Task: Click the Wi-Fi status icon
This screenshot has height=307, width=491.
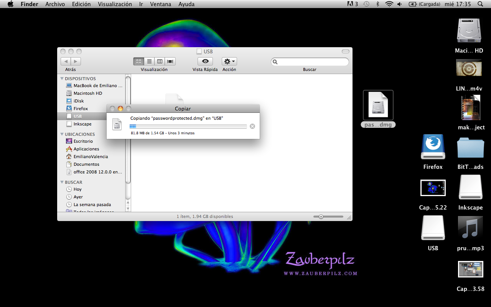Action: (x=389, y=4)
